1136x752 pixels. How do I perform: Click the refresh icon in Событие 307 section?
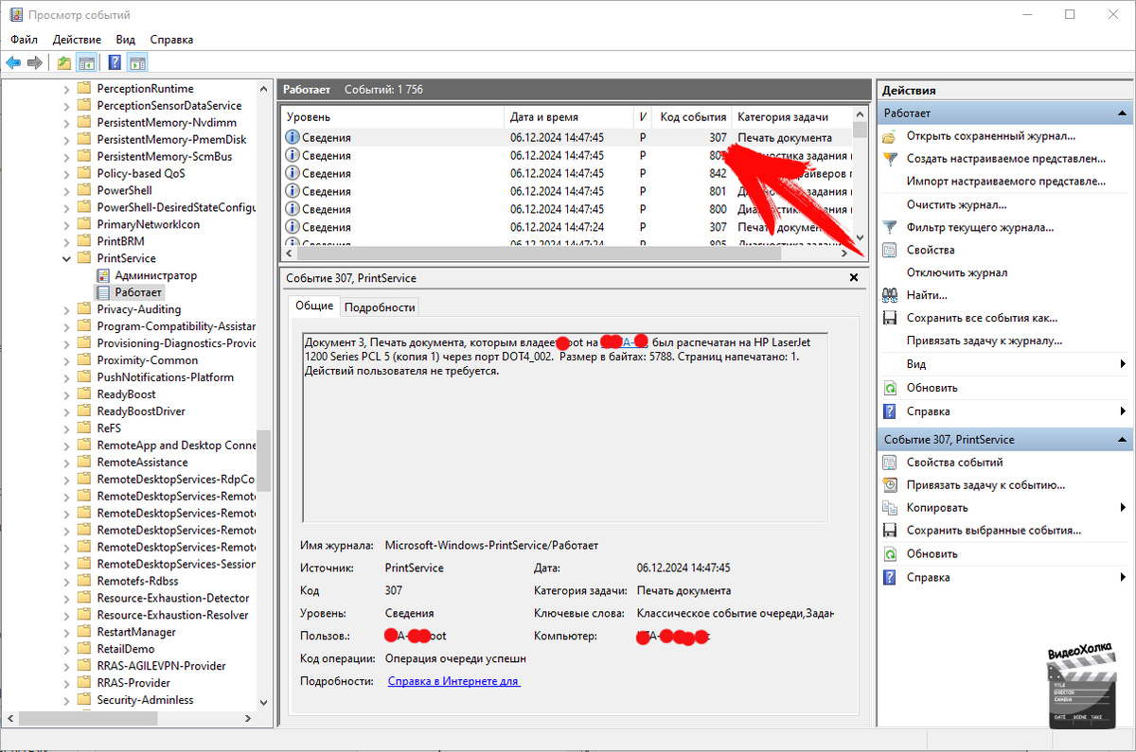pyautogui.click(x=889, y=554)
